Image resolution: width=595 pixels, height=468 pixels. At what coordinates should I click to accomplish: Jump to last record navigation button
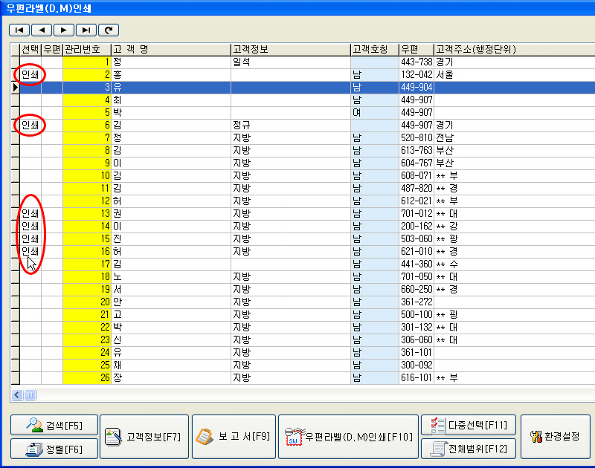click(86, 30)
